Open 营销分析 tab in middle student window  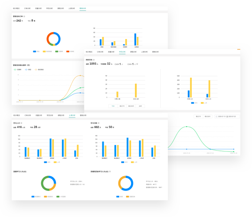pyautogui.click(x=155, y=52)
